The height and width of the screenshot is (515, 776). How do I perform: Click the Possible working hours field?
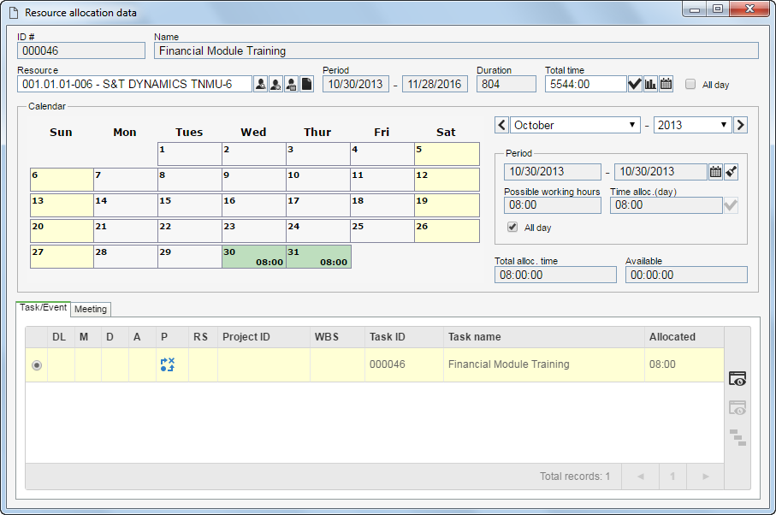click(x=553, y=204)
